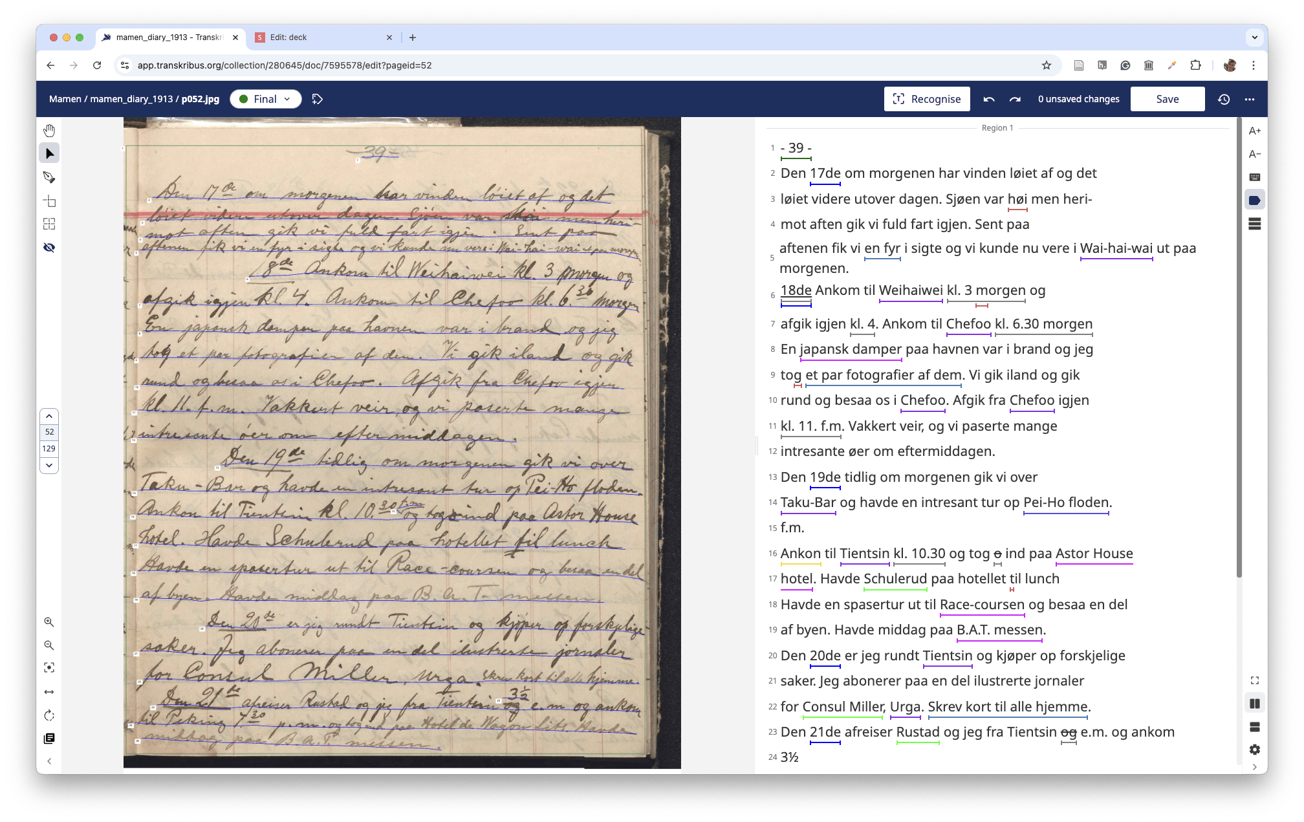Click the zoom in magnifier
Viewport: 1304px width, 822px height.
49,622
